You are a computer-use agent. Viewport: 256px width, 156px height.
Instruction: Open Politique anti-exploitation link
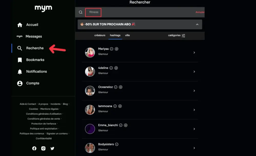(44, 129)
